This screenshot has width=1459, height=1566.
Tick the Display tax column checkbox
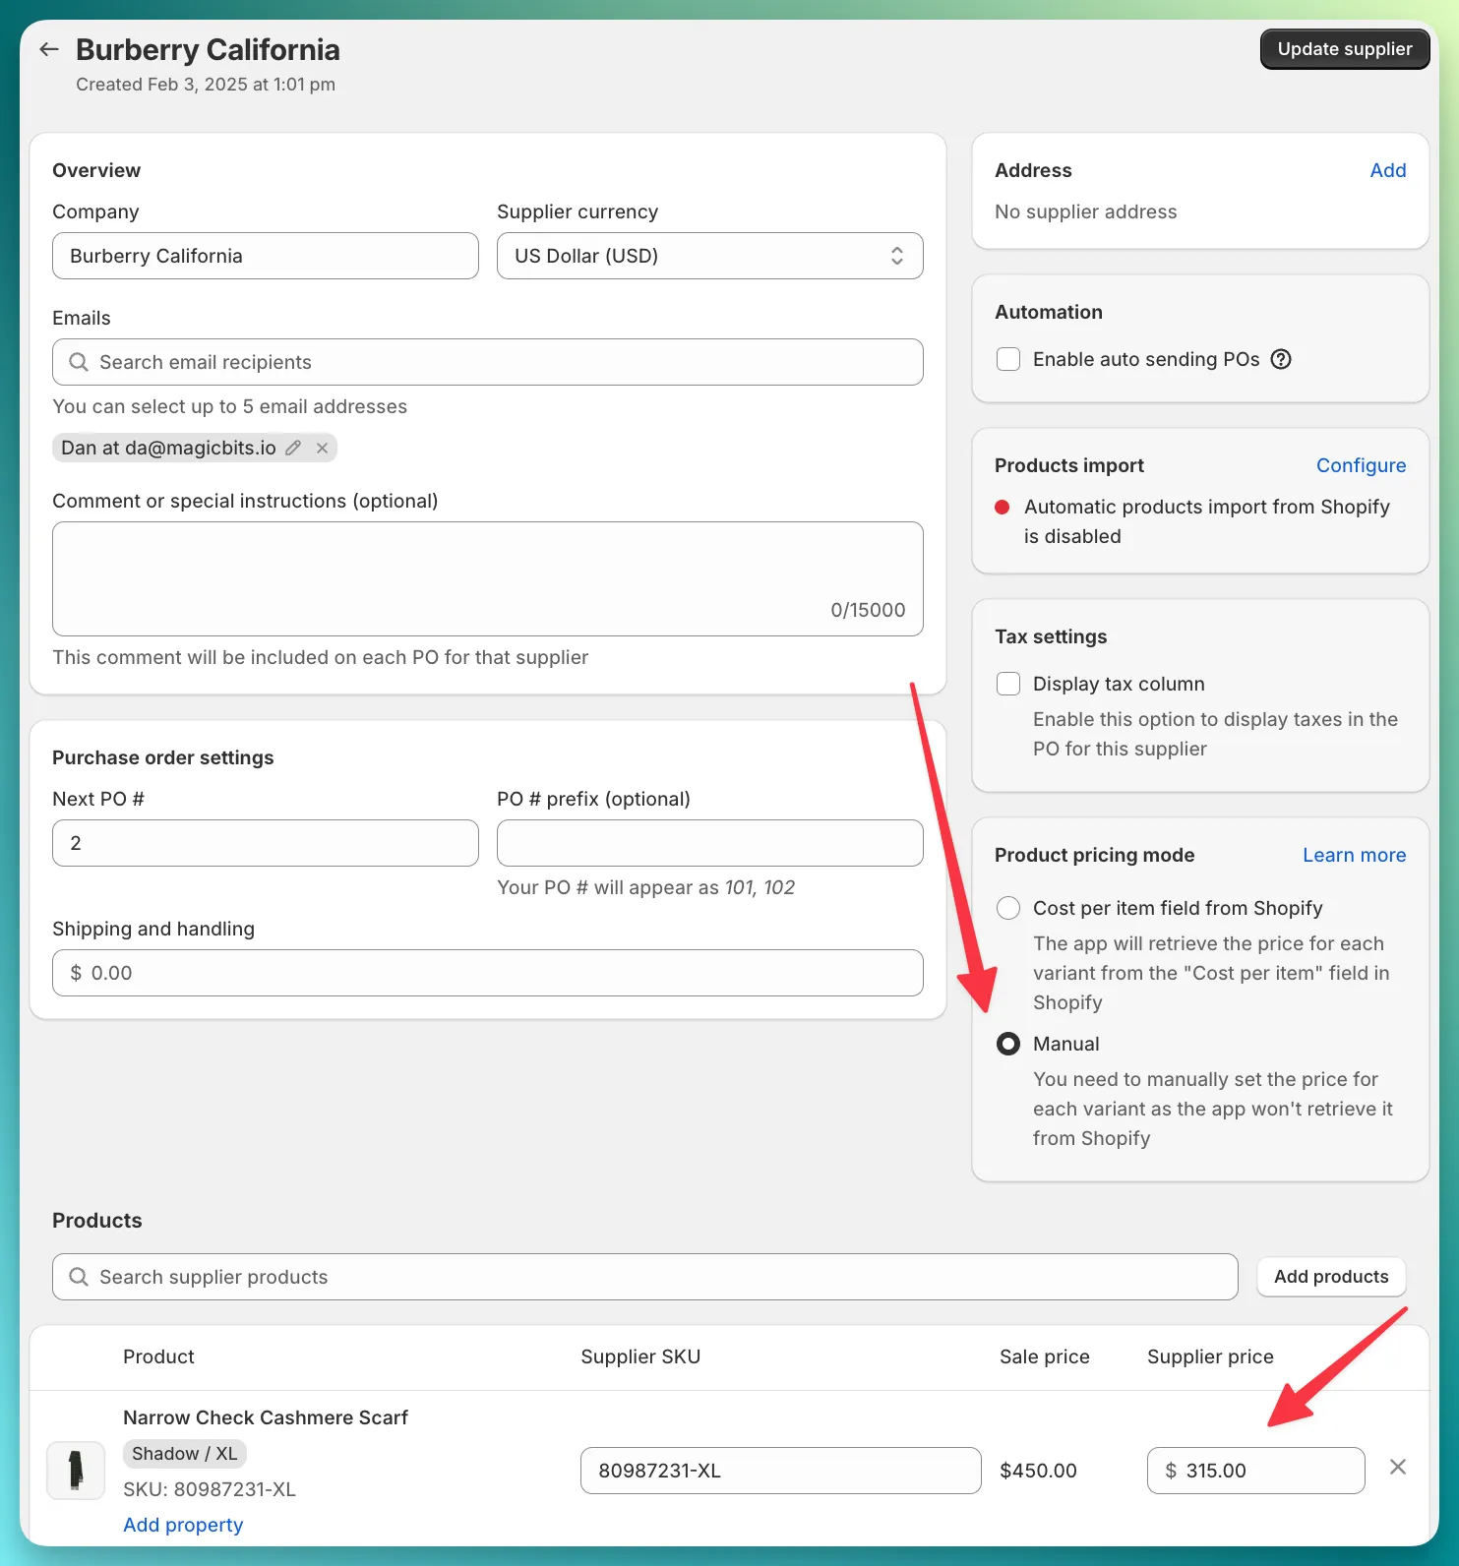(x=1008, y=684)
